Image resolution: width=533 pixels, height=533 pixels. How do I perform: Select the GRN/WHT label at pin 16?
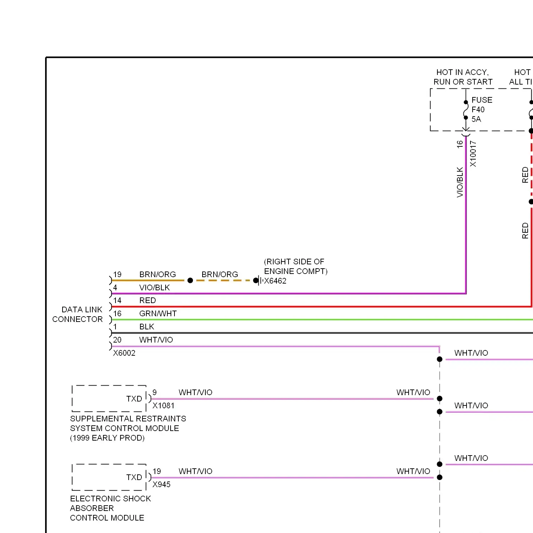point(158,313)
